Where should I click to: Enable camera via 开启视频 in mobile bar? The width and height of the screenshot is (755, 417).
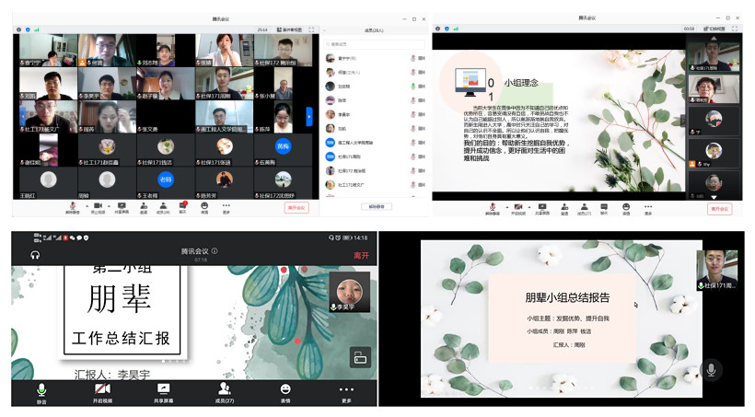pyautogui.click(x=101, y=392)
